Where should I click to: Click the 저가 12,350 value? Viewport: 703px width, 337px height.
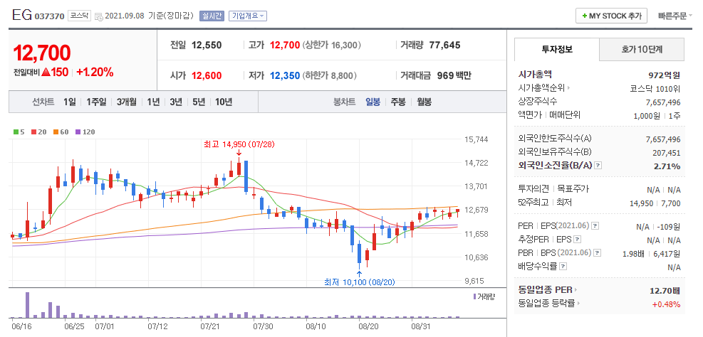pyautogui.click(x=285, y=75)
